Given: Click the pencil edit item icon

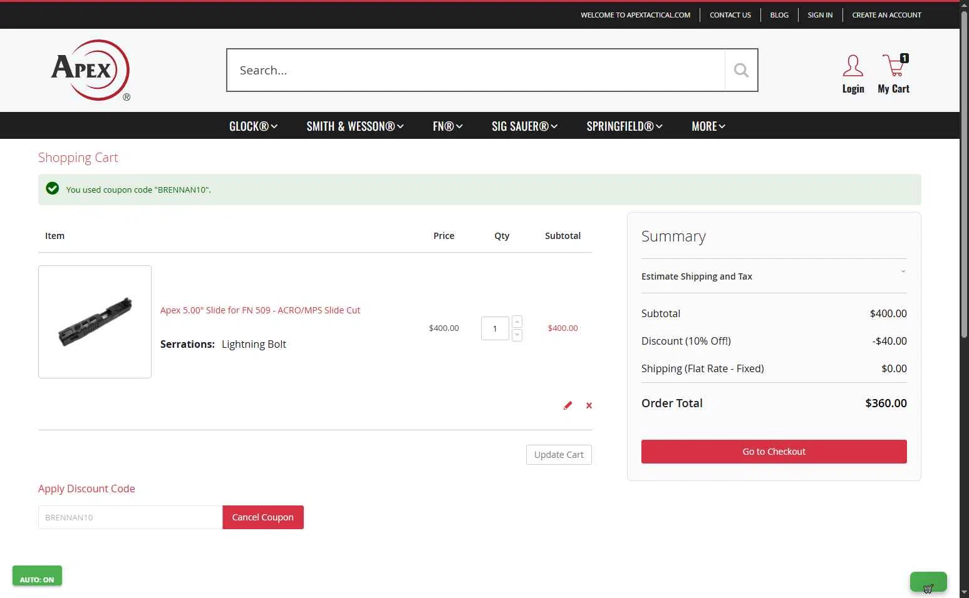Looking at the screenshot, I should point(567,405).
